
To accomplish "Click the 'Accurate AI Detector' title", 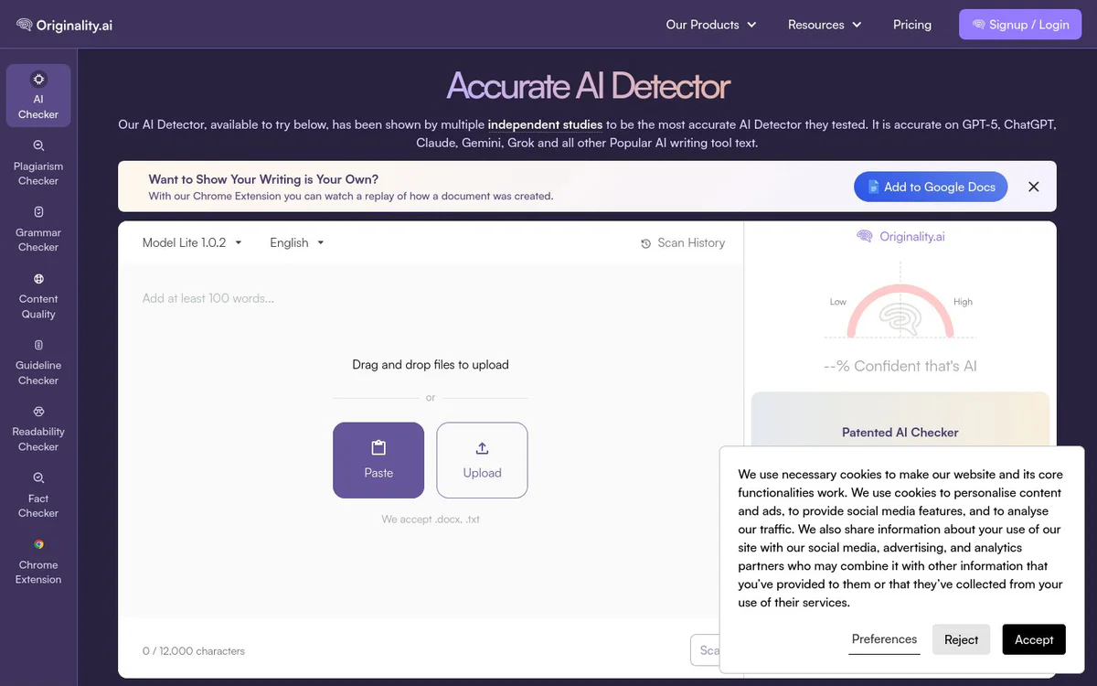I will pos(588,86).
